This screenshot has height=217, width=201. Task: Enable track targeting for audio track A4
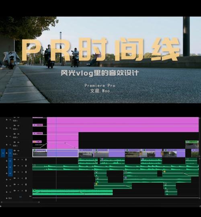click(10, 180)
